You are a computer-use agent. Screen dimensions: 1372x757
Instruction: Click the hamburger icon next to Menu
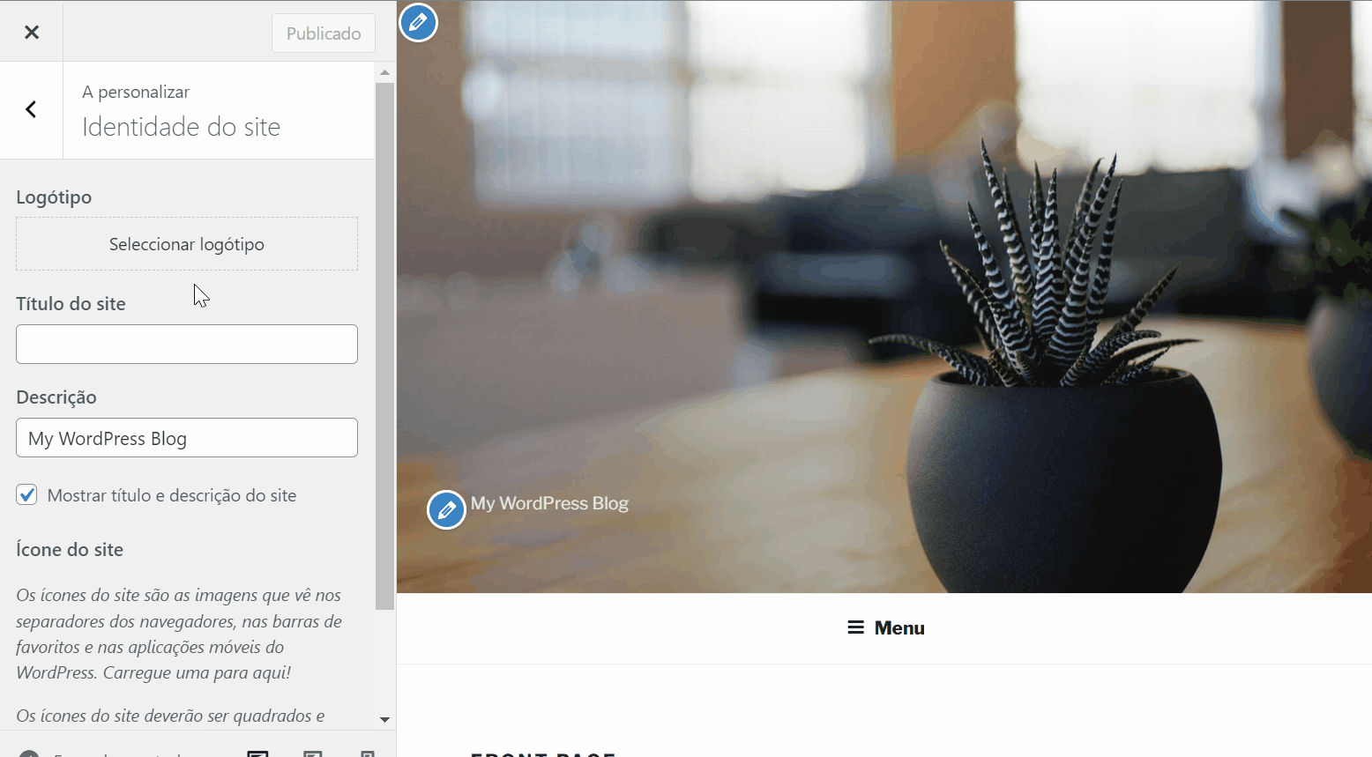[855, 627]
